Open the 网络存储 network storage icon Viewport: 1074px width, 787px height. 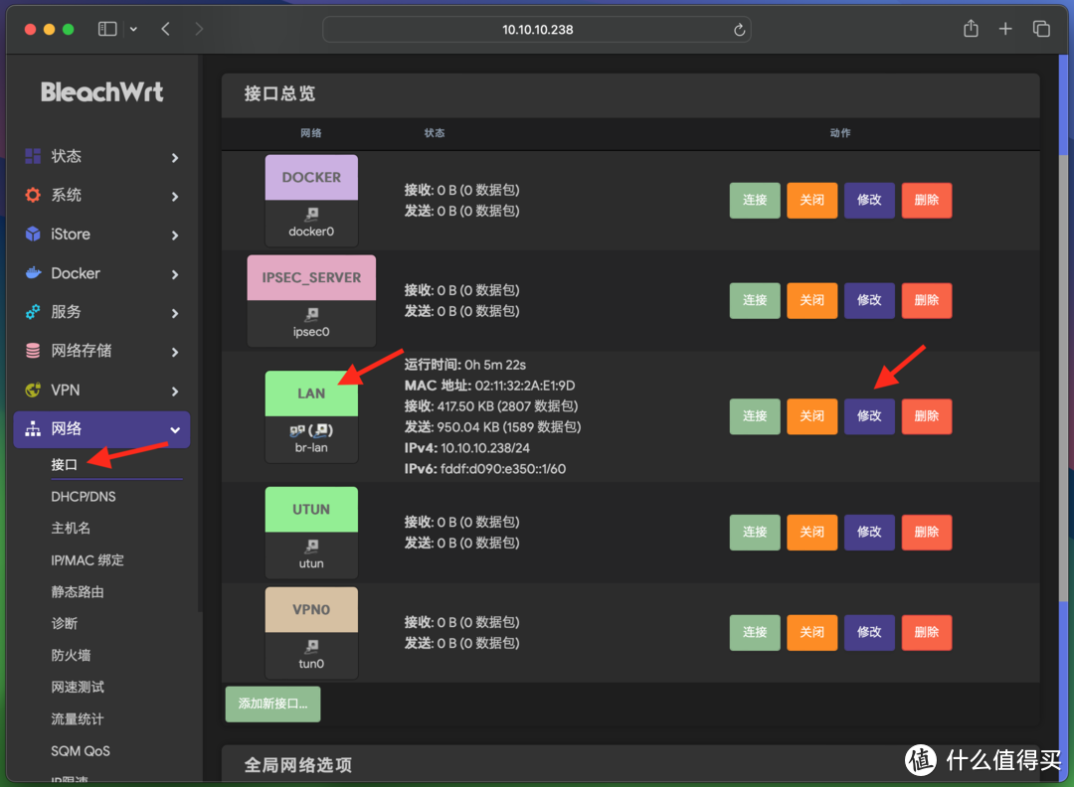coord(35,351)
